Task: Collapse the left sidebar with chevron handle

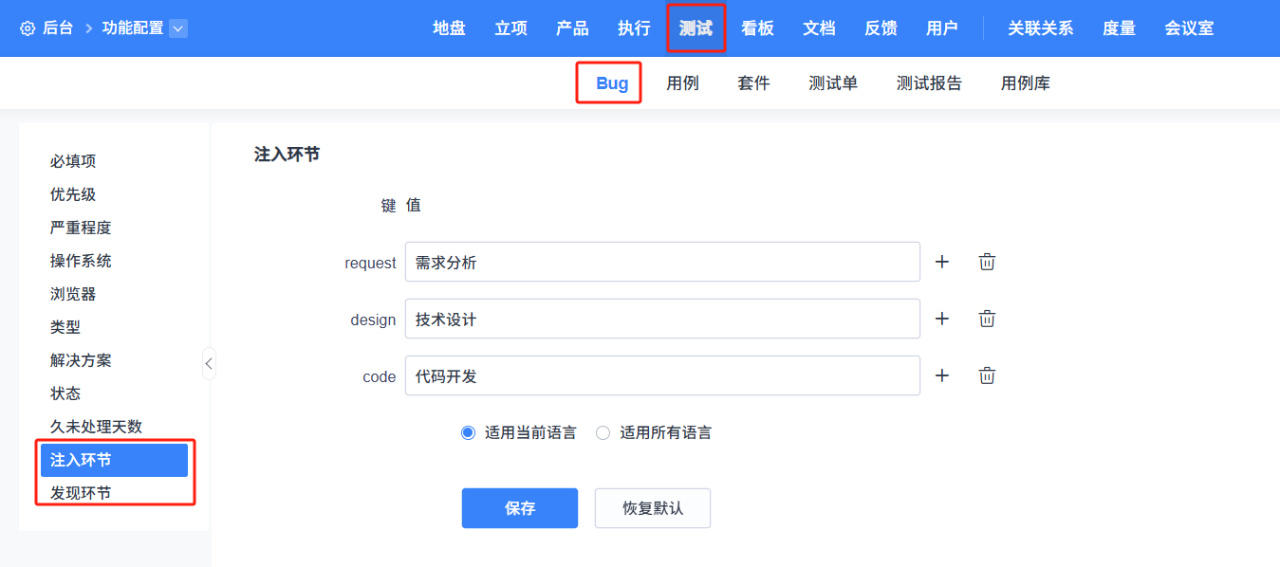Action: [209, 362]
